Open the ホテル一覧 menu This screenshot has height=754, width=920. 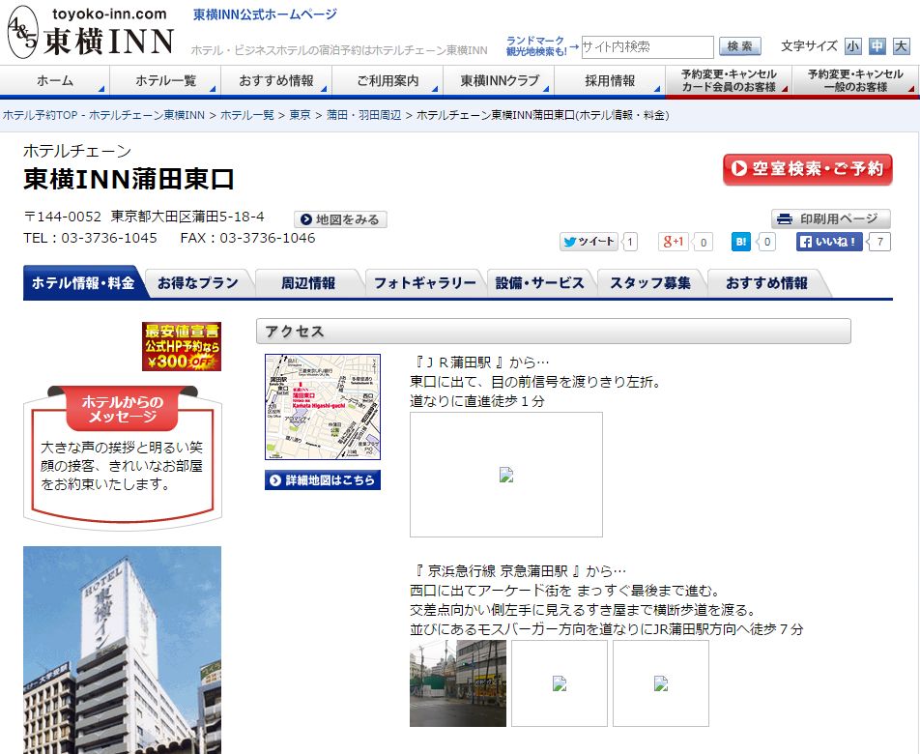165,81
